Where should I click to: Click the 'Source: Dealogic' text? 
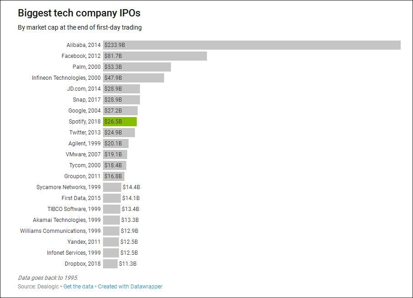[x=38, y=287]
